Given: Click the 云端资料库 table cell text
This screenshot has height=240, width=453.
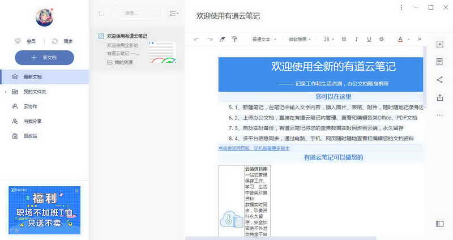Looking at the screenshot, I should tap(257, 169).
